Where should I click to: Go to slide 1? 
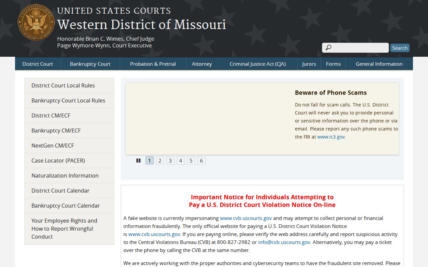149,161
